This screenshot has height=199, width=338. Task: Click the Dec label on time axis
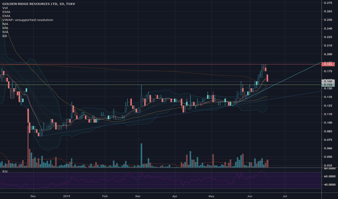[33, 196]
